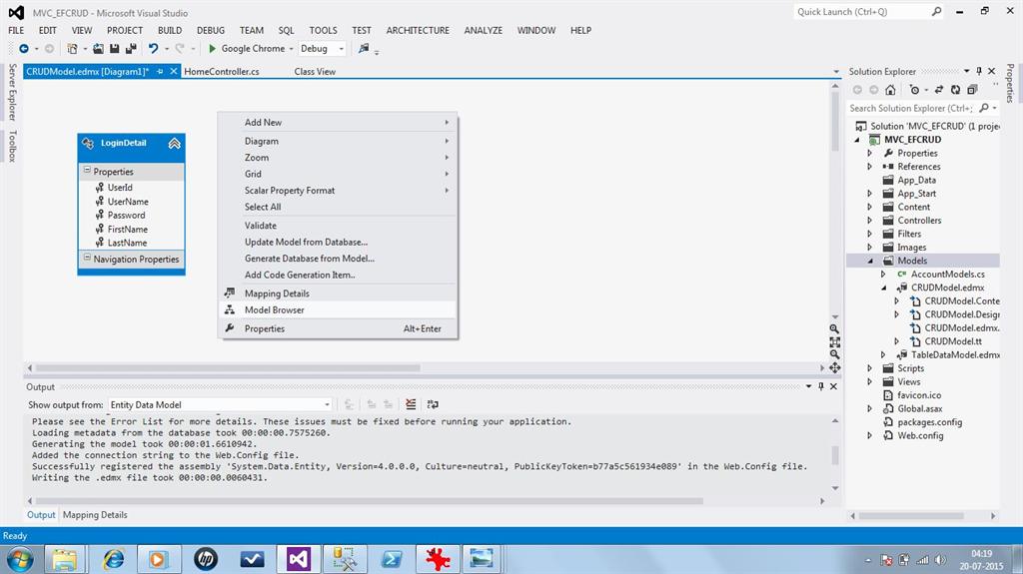
Task: Expand the Views folder node
Action: coord(870,381)
